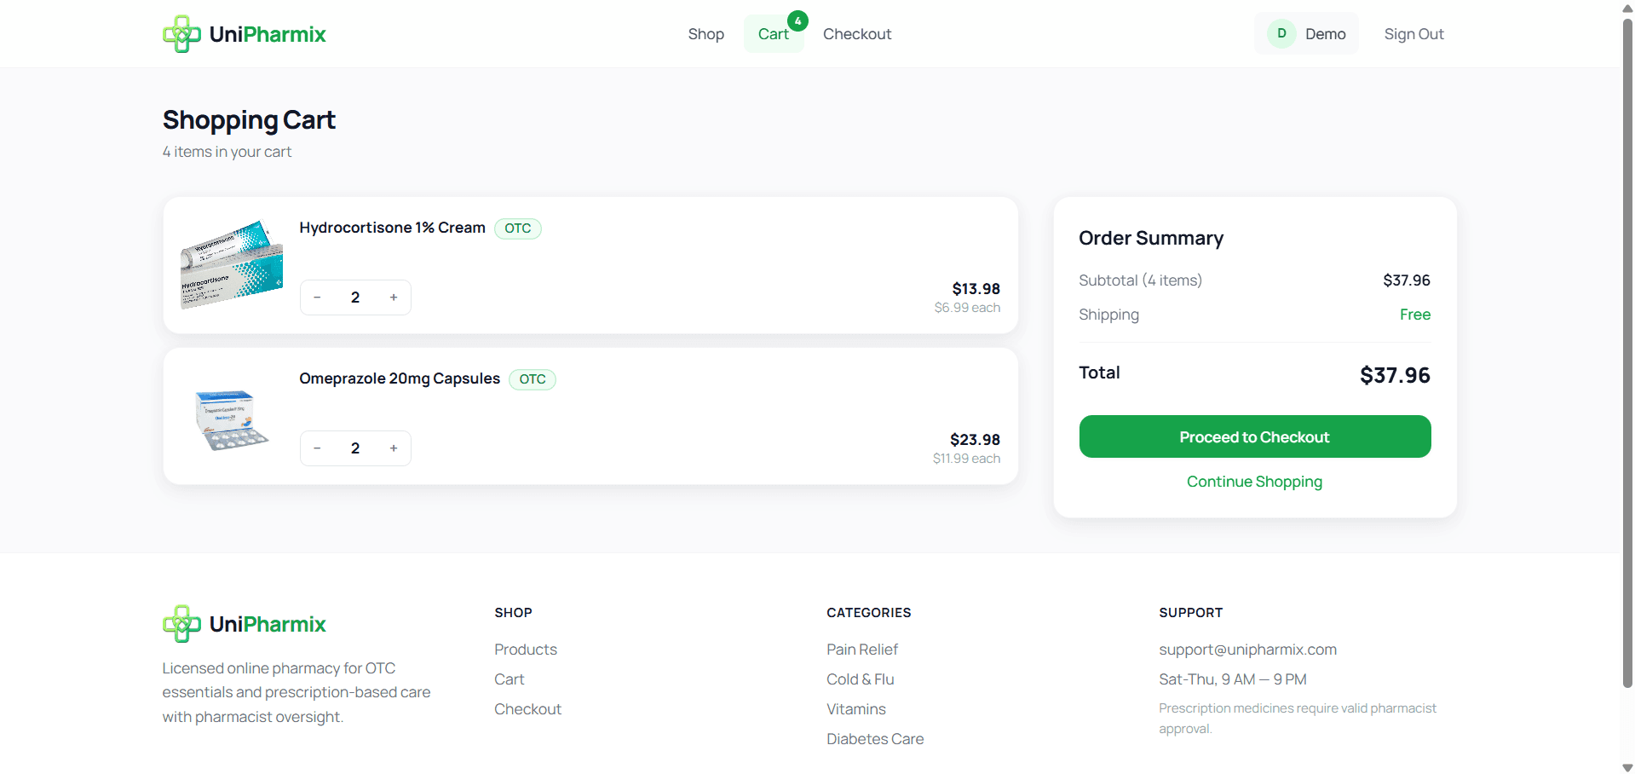The image size is (1635, 774).
Task: Decrease Omeprazole quantity with the minus button
Action: pyautogui.click(x=317, y=448)
